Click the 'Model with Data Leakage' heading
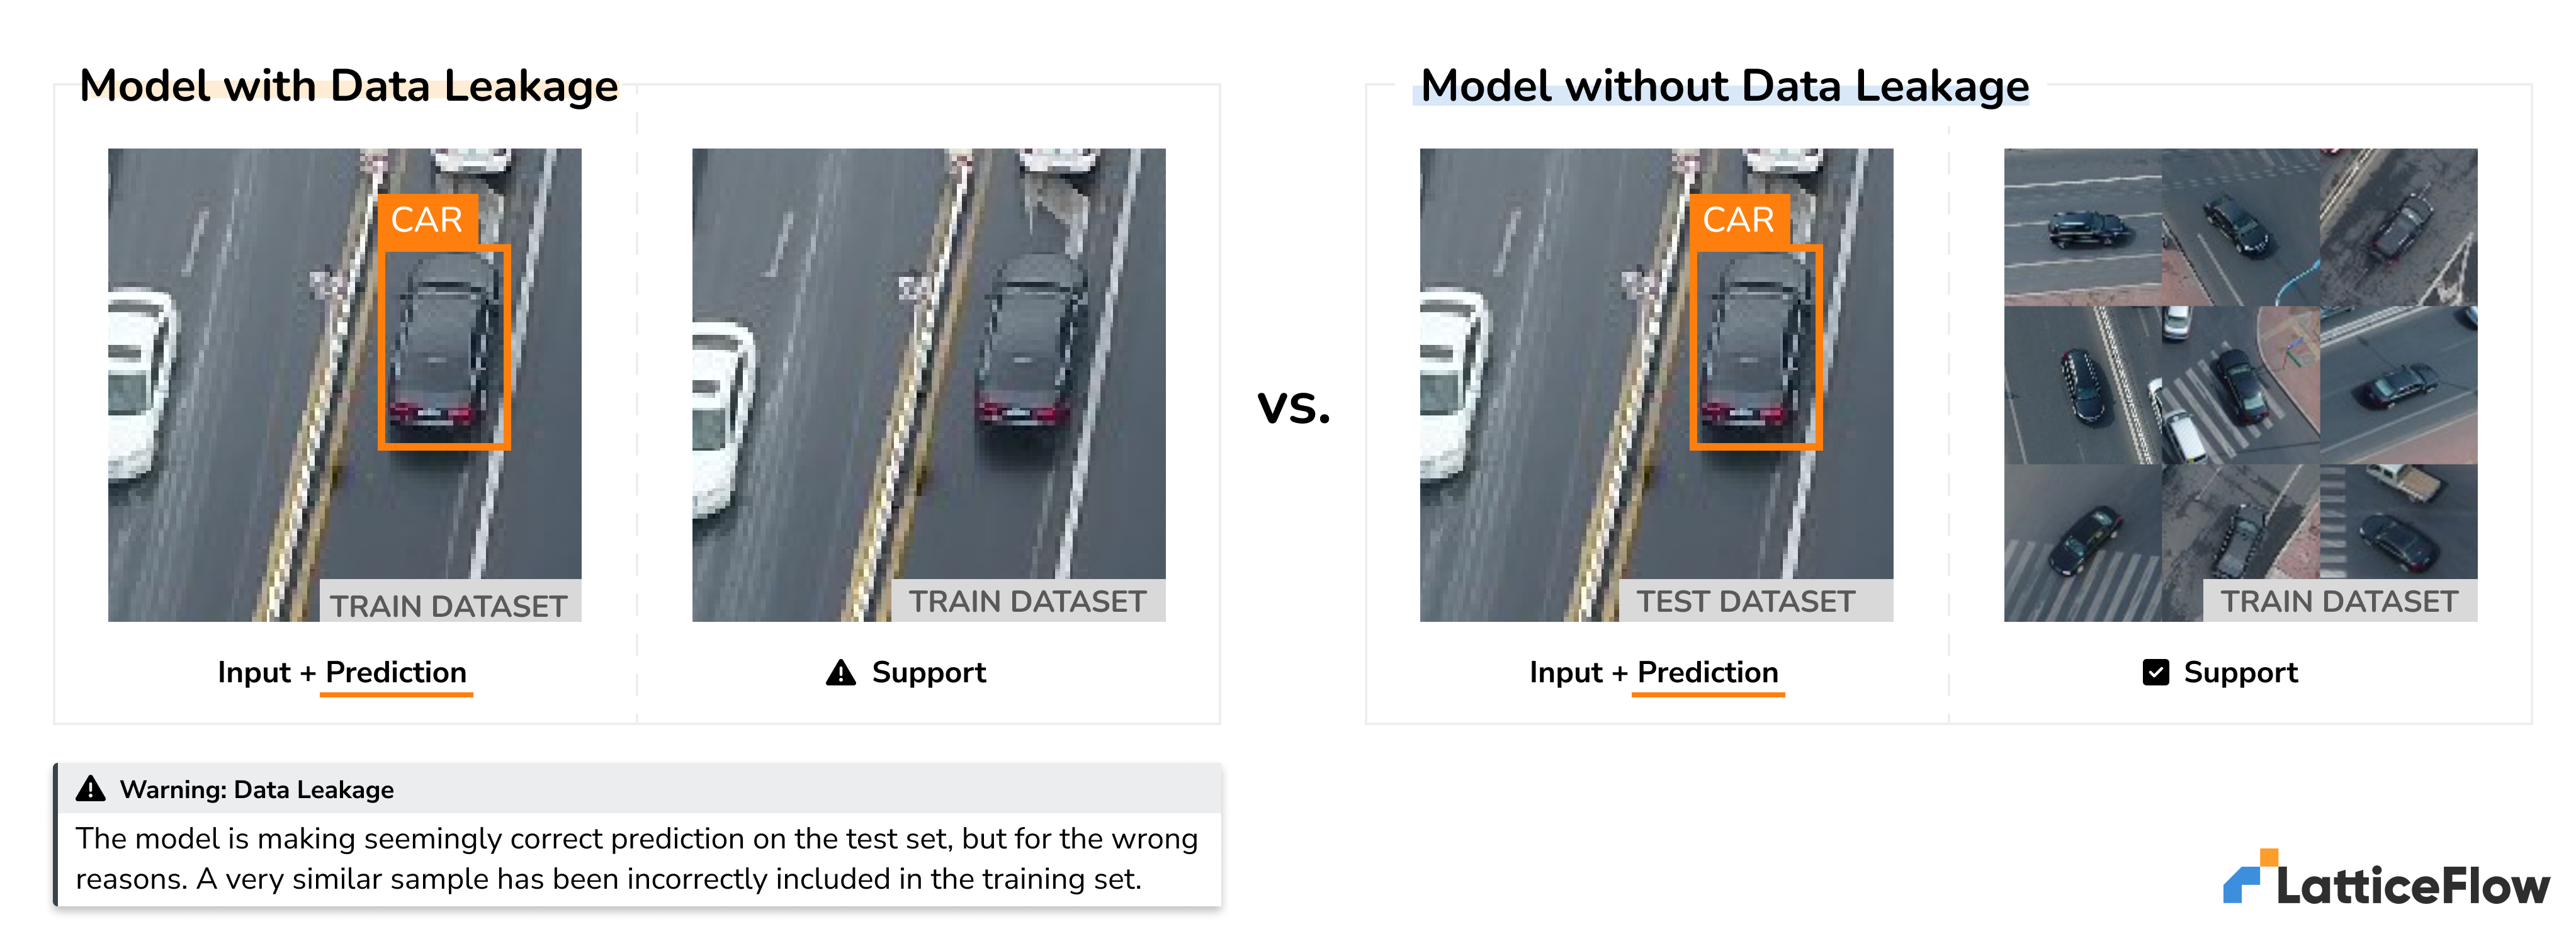This screenshot has width=2576, height=929. (x=348, y=86)
